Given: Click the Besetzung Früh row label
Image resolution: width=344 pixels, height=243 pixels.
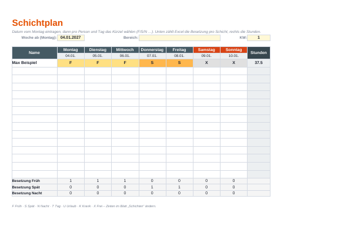Looking at the screenshot, I should pos(35,181).
